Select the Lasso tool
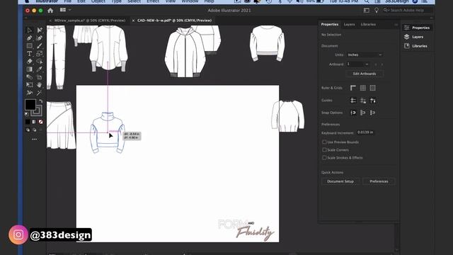 coord(40,62)
